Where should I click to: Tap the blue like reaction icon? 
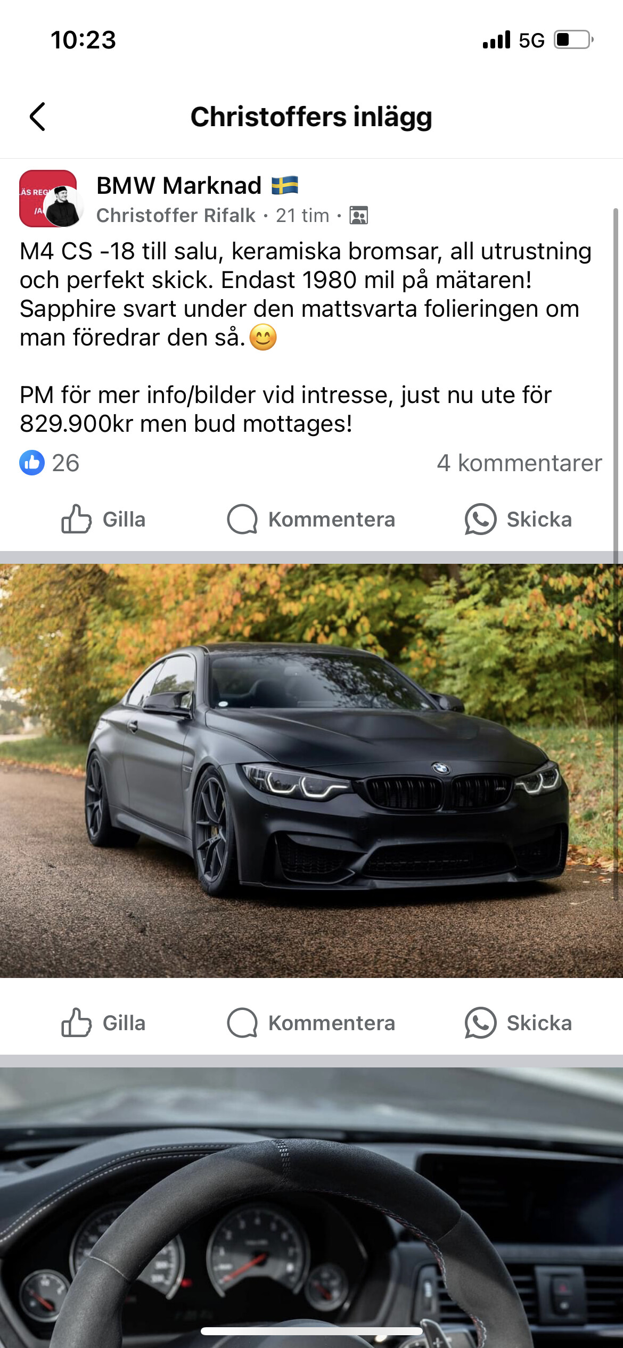pyautogui.click(x=32, y=463)
